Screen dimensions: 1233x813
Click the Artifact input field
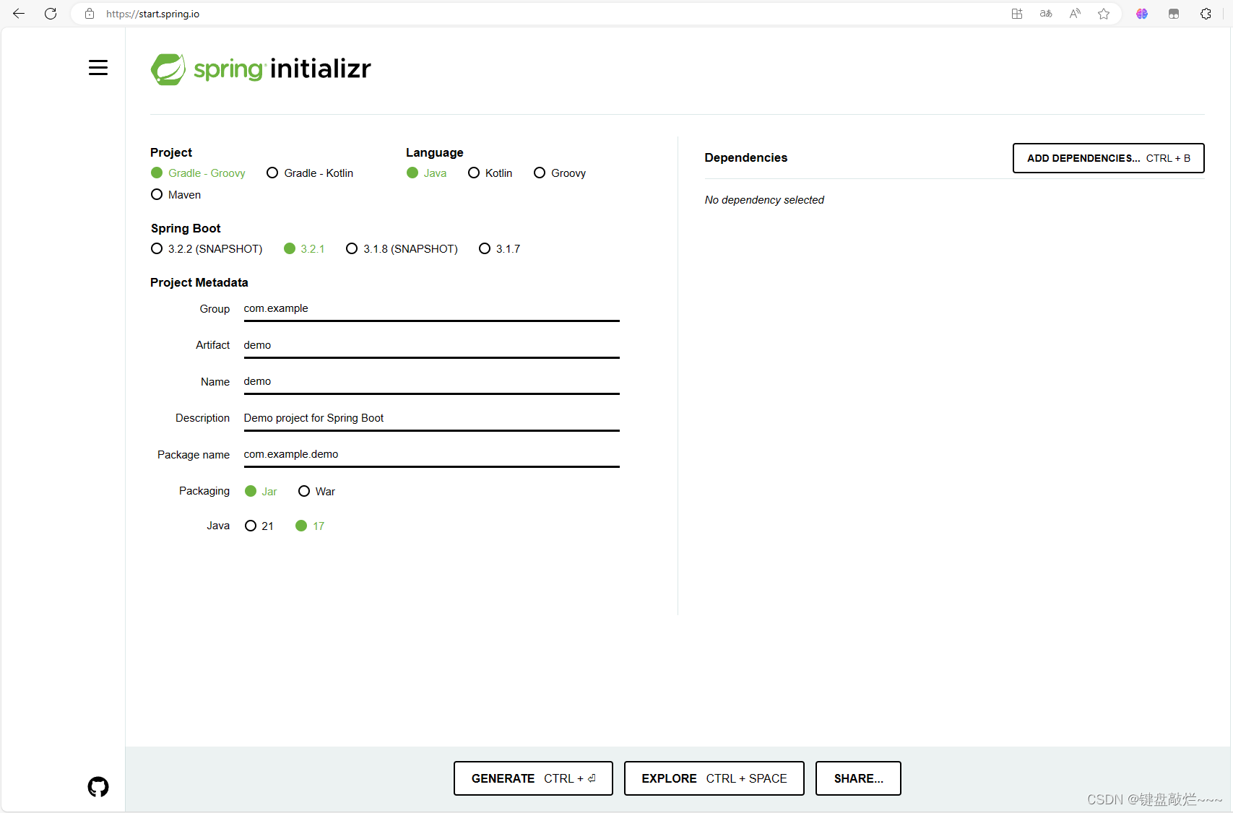pyautogui.click(x=431, y=346)
